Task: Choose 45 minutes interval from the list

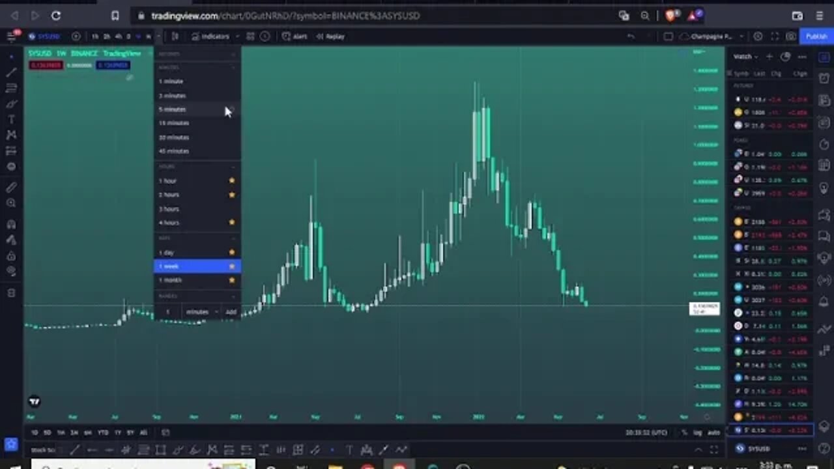Action: coord(197,151)
